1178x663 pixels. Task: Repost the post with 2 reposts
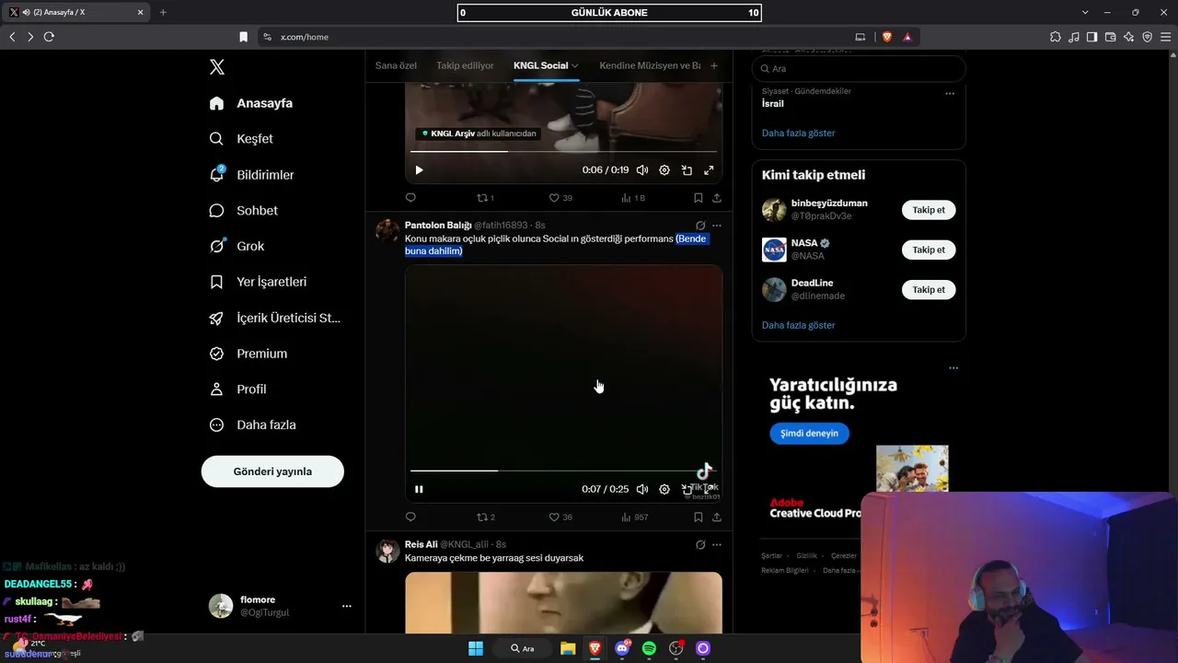(485, 518)
